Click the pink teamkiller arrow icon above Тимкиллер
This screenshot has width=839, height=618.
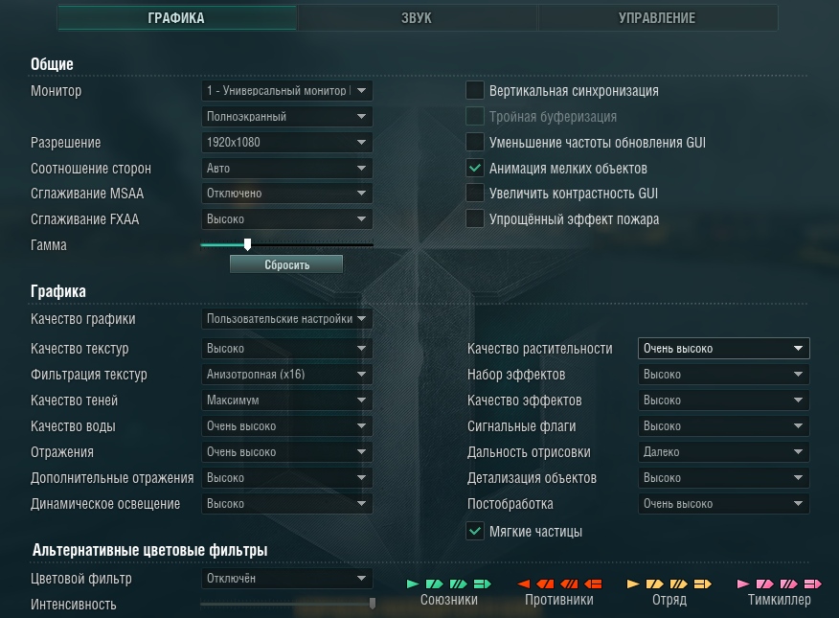click(743, 584)
